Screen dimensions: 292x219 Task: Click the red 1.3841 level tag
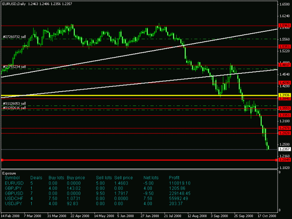point(285,99)
